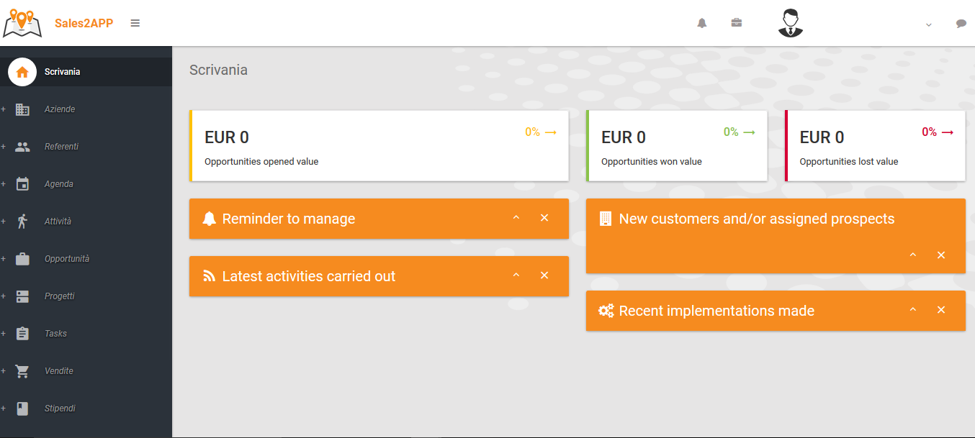The image size is (975, 438).
Task: Close the New customers and/or assigned prospects panel
Action: point(940,255)
